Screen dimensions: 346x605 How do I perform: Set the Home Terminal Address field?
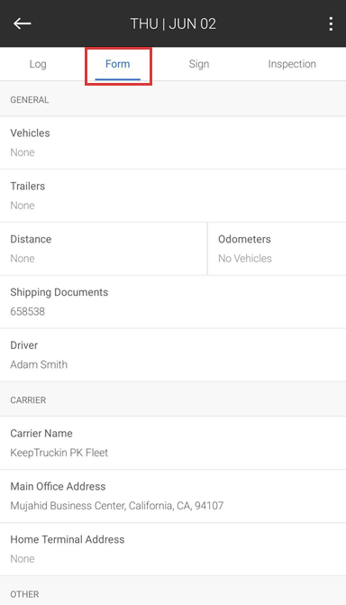click(173, 549)
